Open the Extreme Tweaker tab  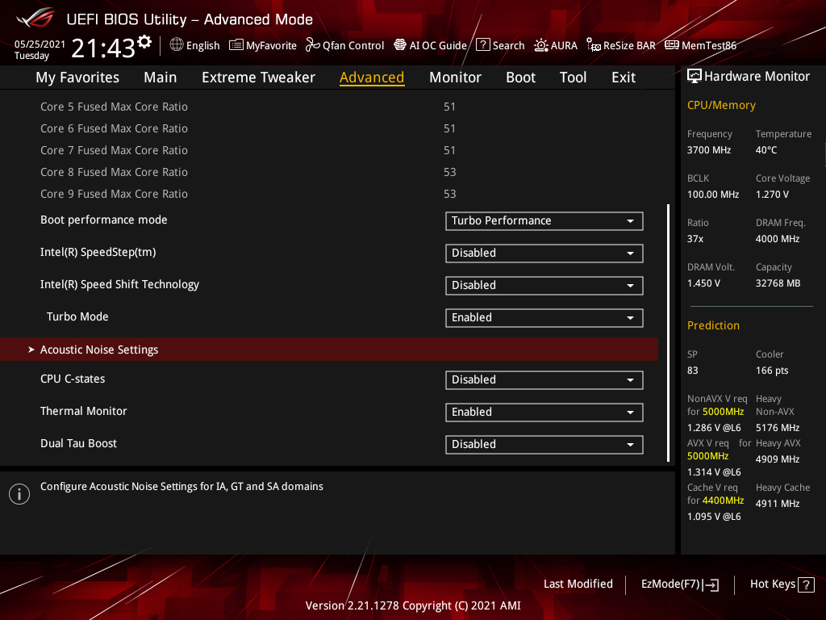[258, 77]
